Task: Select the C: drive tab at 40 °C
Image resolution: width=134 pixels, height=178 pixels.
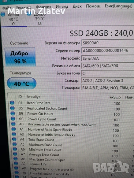Action: coord(13,19)
